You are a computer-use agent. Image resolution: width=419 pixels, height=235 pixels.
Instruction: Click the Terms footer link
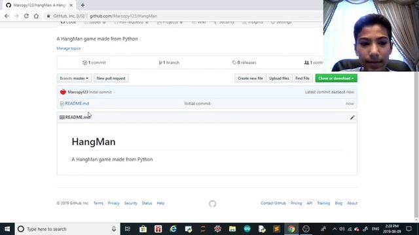tap(98, 203)
